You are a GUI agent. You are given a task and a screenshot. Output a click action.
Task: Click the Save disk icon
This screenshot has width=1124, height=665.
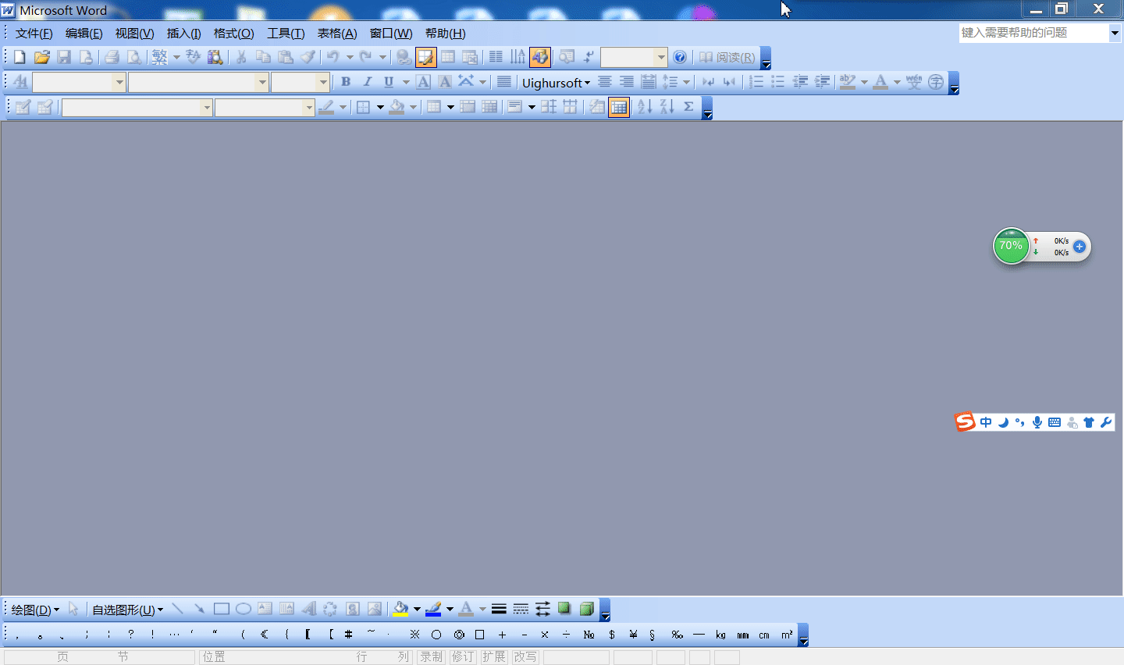click(x=64, y=57)
